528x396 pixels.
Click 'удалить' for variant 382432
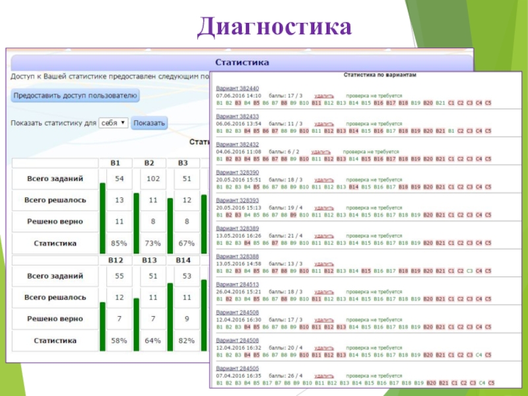321,152
